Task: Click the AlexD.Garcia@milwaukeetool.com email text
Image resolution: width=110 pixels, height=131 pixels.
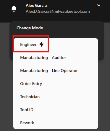Action: pyautogui.click(x=58, y=12)
